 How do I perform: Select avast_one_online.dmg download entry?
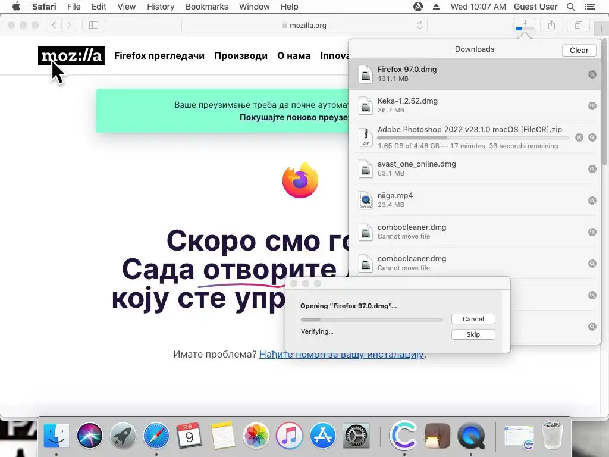click(475, 168)
